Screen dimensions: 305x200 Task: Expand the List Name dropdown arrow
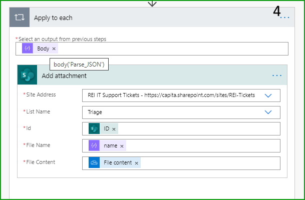click(x=268, y=112)
